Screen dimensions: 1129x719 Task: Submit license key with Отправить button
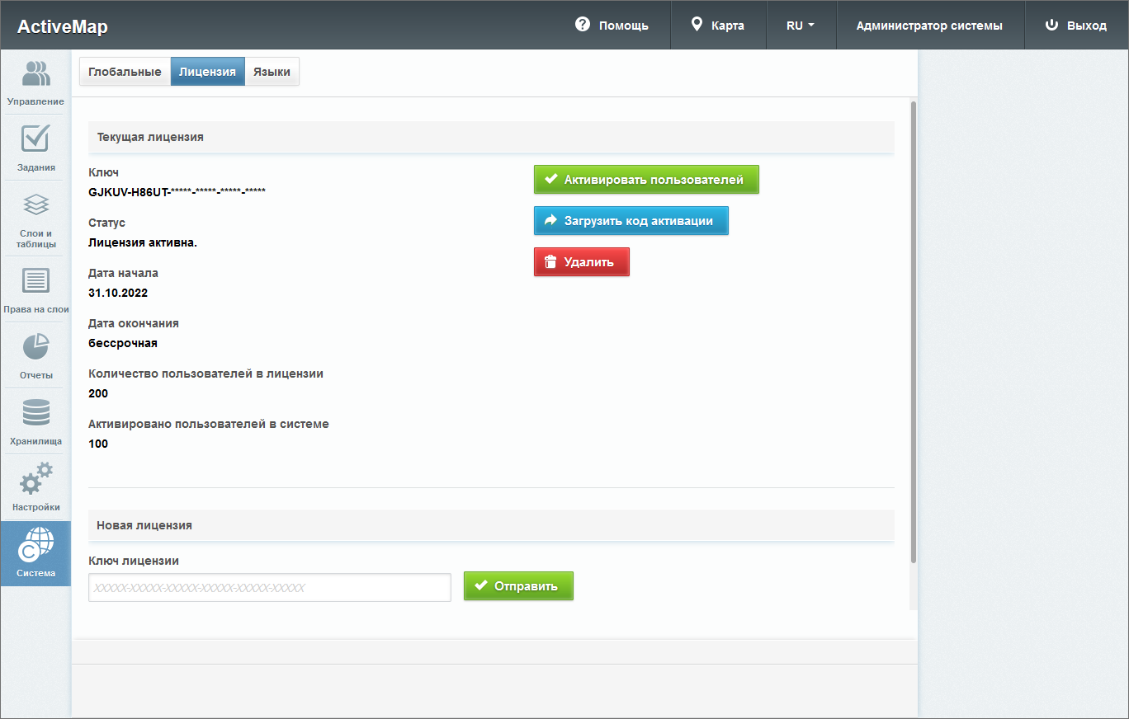click(517, 586)
